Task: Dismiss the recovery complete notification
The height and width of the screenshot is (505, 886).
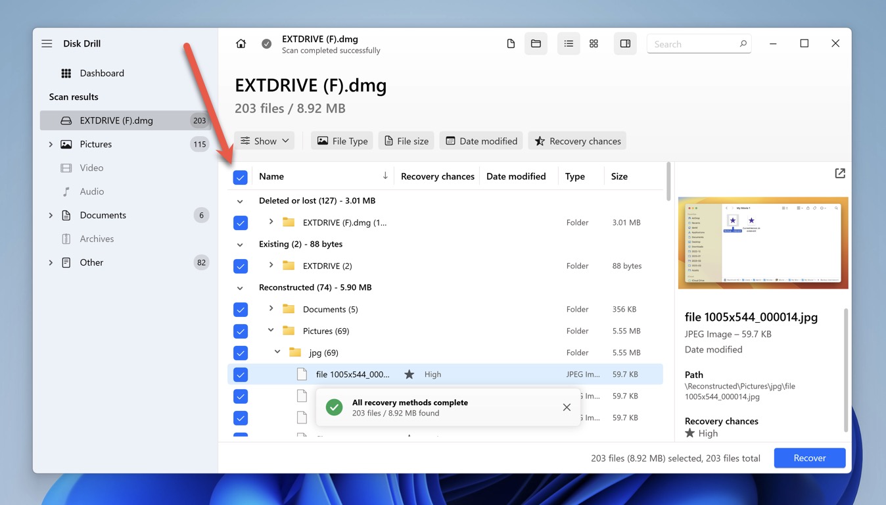Action: [x=567, y=407]
